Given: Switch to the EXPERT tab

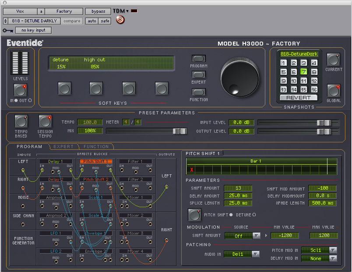Looking at the screenshot, I should (x=63, y=146).
